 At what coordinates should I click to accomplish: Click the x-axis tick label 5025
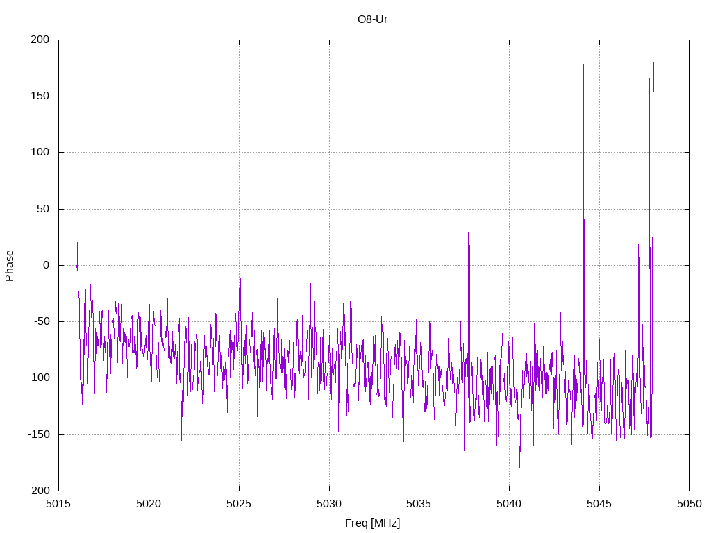tap(239, 504)
